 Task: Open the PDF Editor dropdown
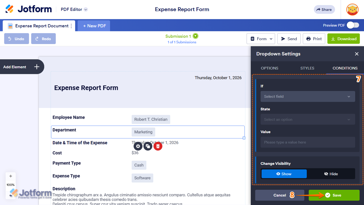(x=74, y=9)
